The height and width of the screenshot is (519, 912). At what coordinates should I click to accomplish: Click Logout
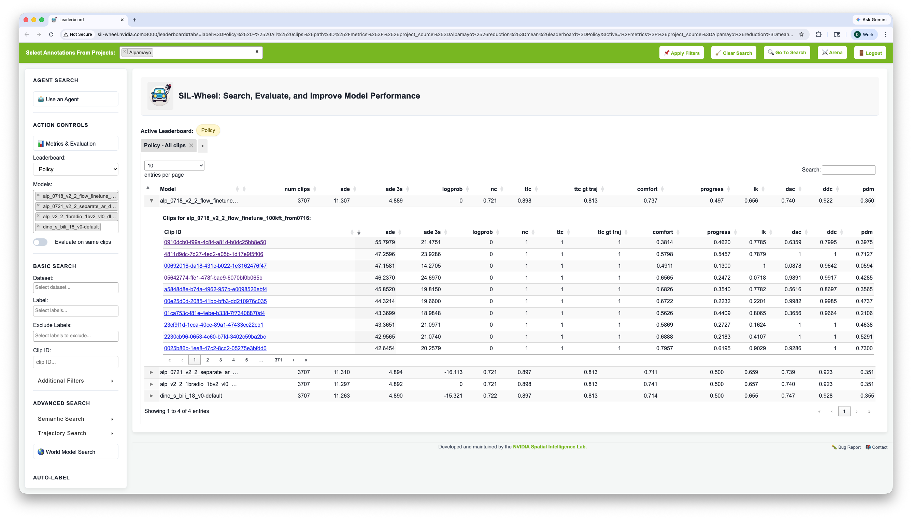click(x=870, y=53)
